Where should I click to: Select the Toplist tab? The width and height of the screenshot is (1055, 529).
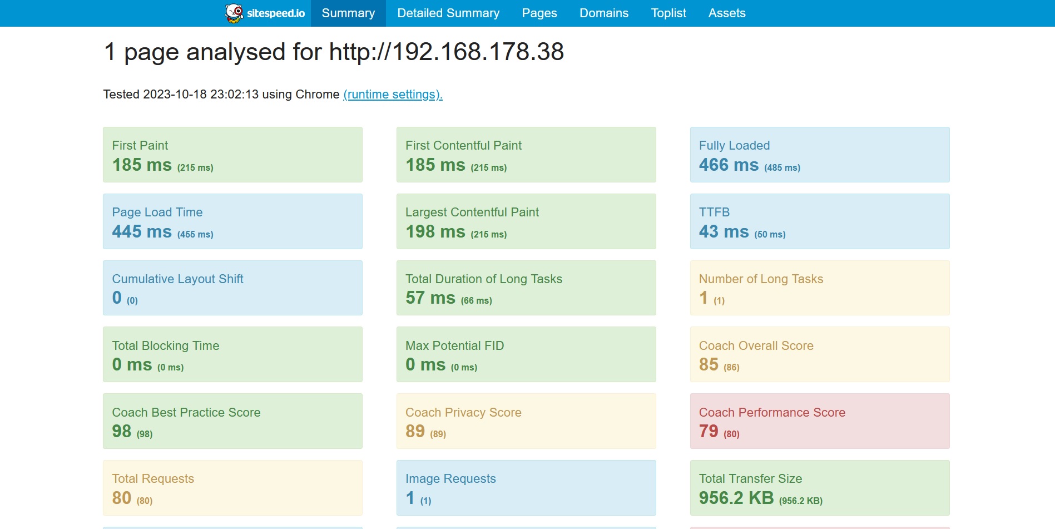tap(668, 13)
